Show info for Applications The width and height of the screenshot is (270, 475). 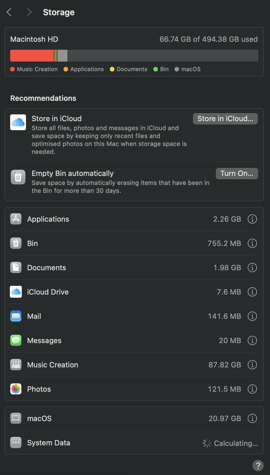pyautogui.click(x=252, y=219)
